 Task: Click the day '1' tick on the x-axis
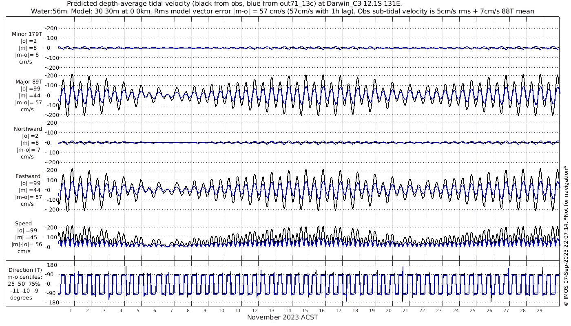(x=71, y=311)
